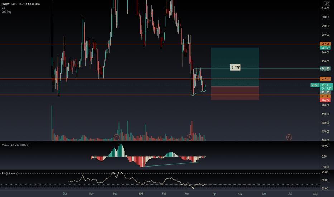Click the 310.00 price scale value
This screenshot has width=334, height=197.
click(x=325, y=8)
